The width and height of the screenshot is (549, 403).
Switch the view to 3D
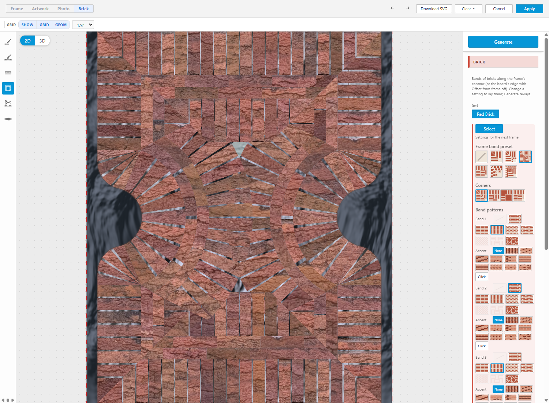[42, 41]
